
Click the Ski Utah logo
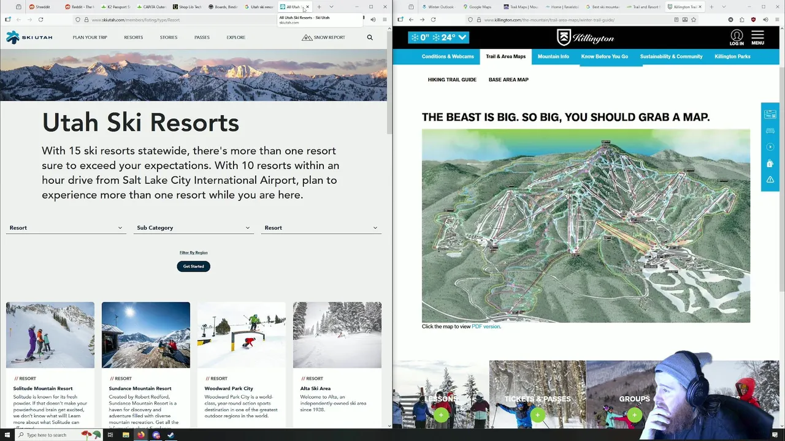29,37
